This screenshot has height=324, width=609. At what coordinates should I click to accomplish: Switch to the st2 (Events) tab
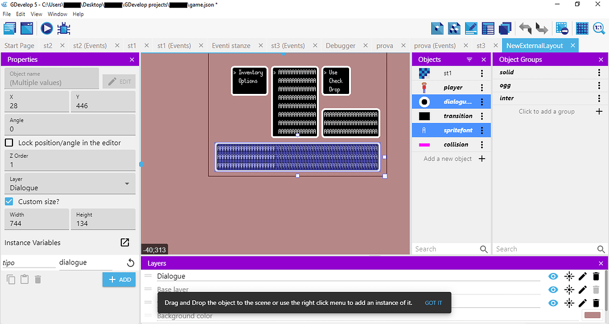pyautogui.click(x=90, y=45)
